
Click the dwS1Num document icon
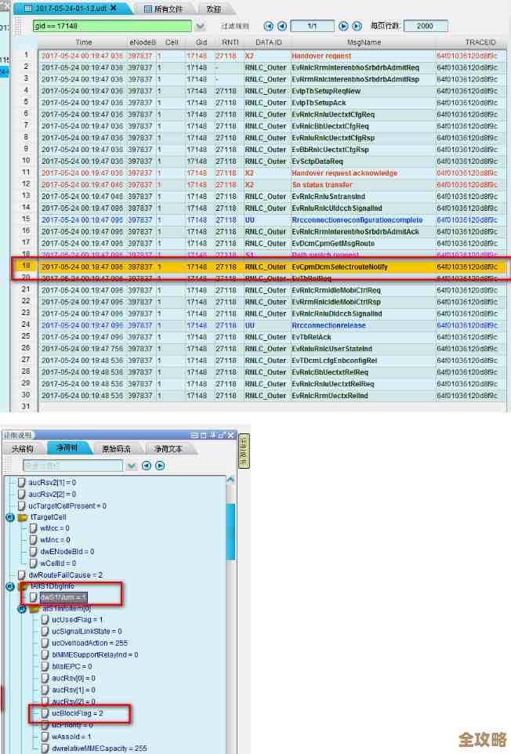[34, 597]
